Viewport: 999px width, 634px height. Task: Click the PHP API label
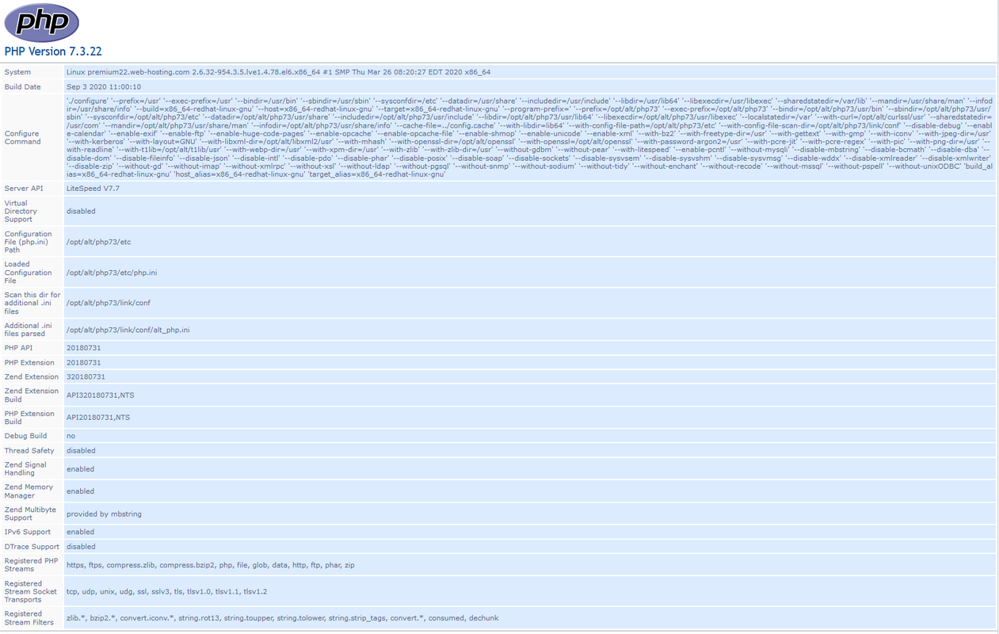(19, 348)
